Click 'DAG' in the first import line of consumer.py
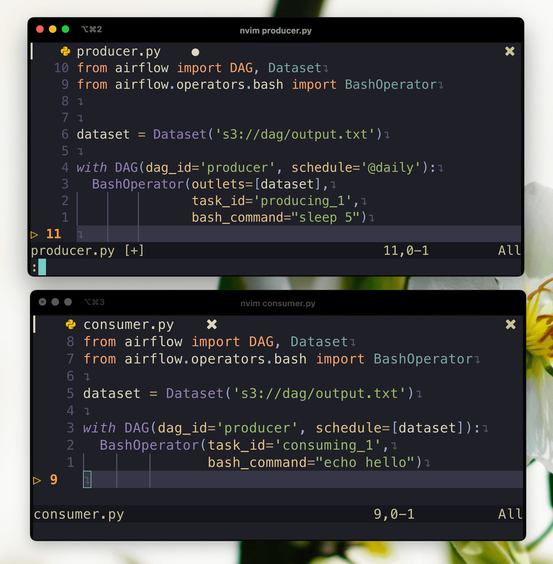 [261, 342]
